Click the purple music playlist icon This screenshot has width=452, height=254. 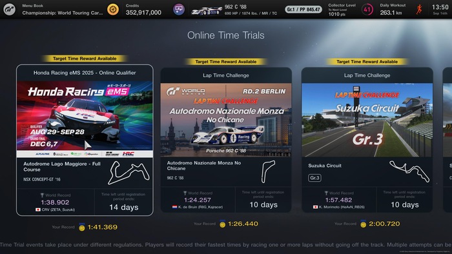(179, 10)
